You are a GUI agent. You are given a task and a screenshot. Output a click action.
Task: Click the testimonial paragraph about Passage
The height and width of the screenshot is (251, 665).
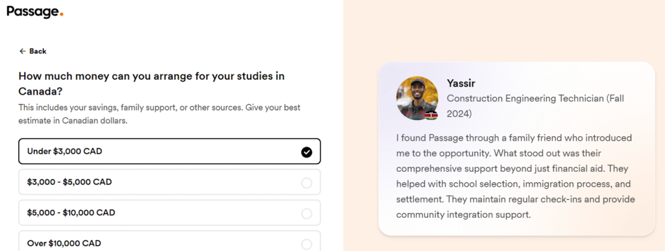(x=515, y=176)
